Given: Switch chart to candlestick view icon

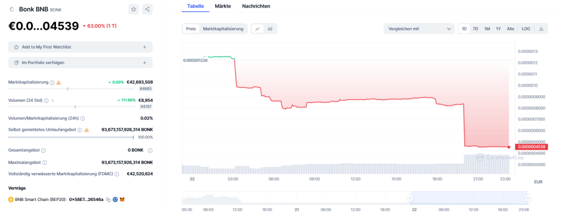Looking at the screenshot, I should [x=270, y=29].
